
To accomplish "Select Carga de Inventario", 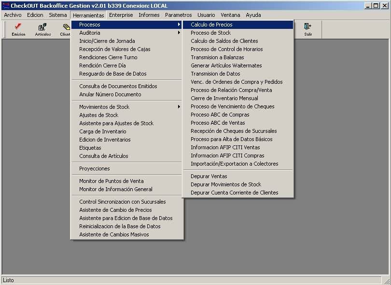I will coord(126,131).
